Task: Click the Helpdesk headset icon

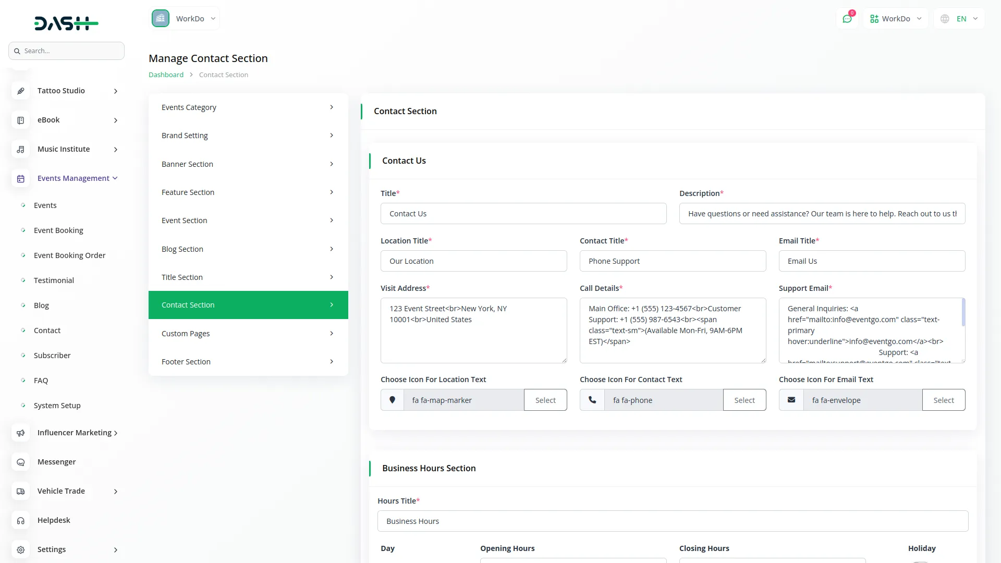Action: coord(20,520)
